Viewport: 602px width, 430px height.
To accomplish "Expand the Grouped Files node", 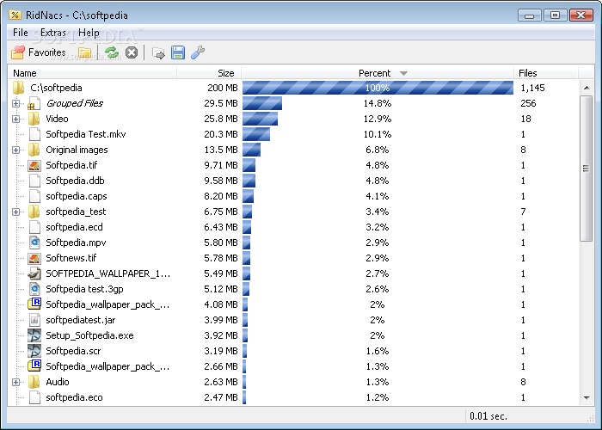I will click(x=15, y=104).
